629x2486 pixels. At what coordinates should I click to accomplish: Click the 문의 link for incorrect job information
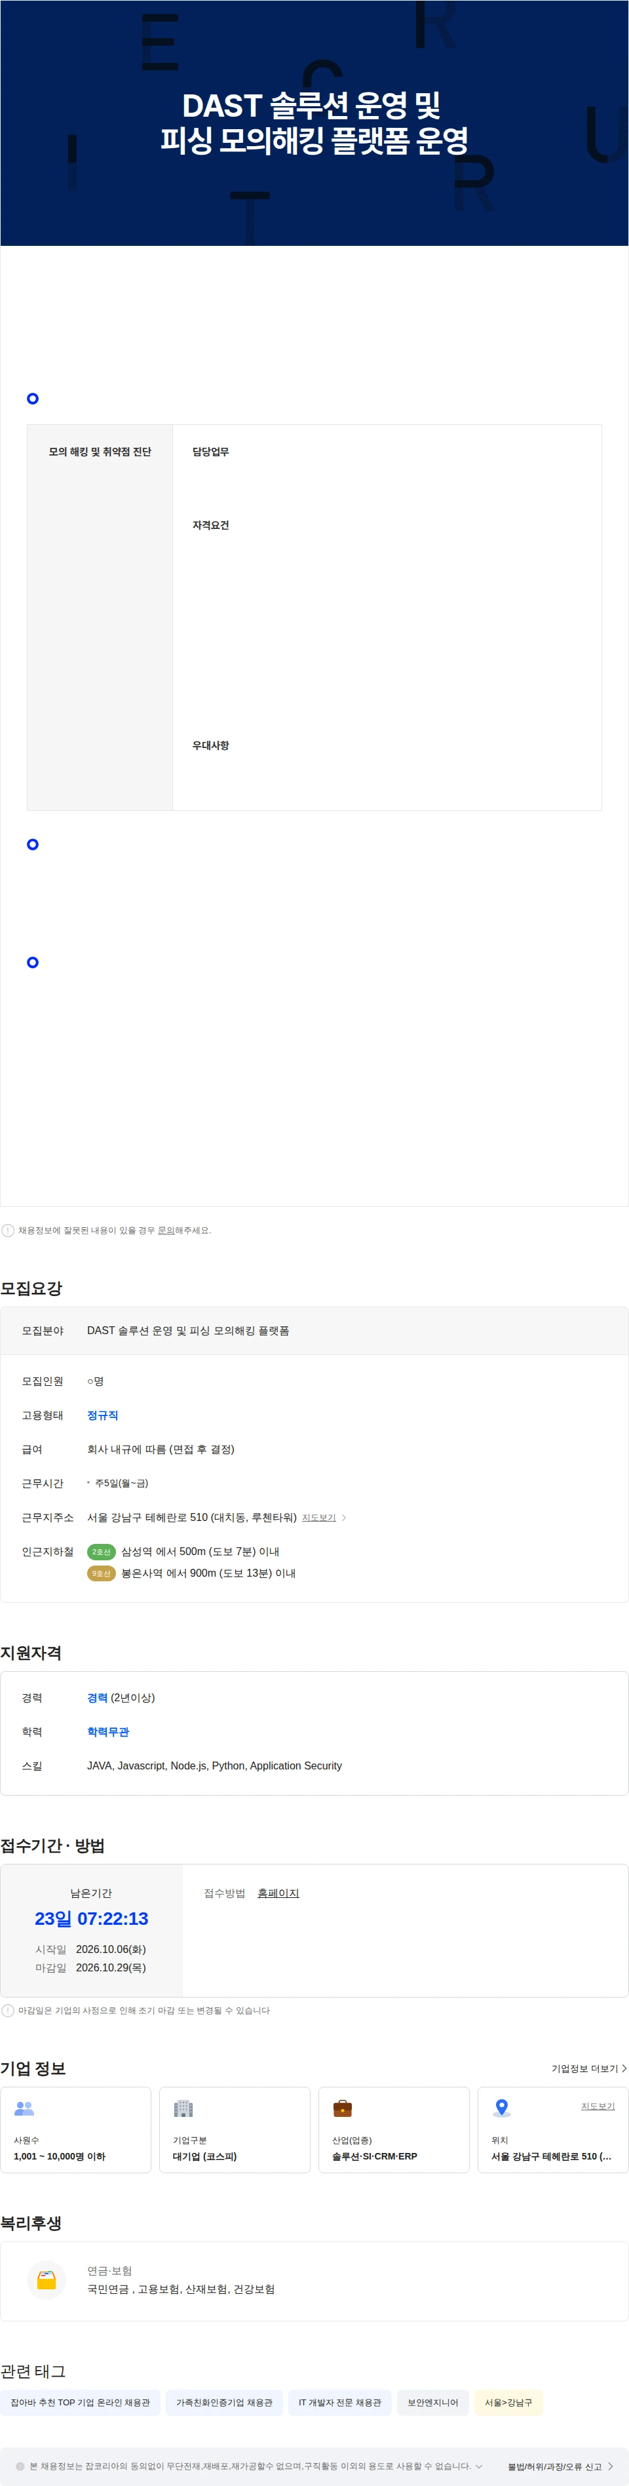click(166, 1231)
